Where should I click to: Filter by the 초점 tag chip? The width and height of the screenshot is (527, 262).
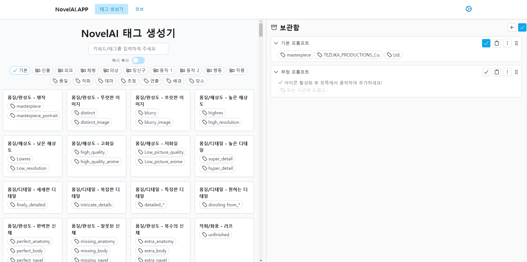click(x=128, y=81)
